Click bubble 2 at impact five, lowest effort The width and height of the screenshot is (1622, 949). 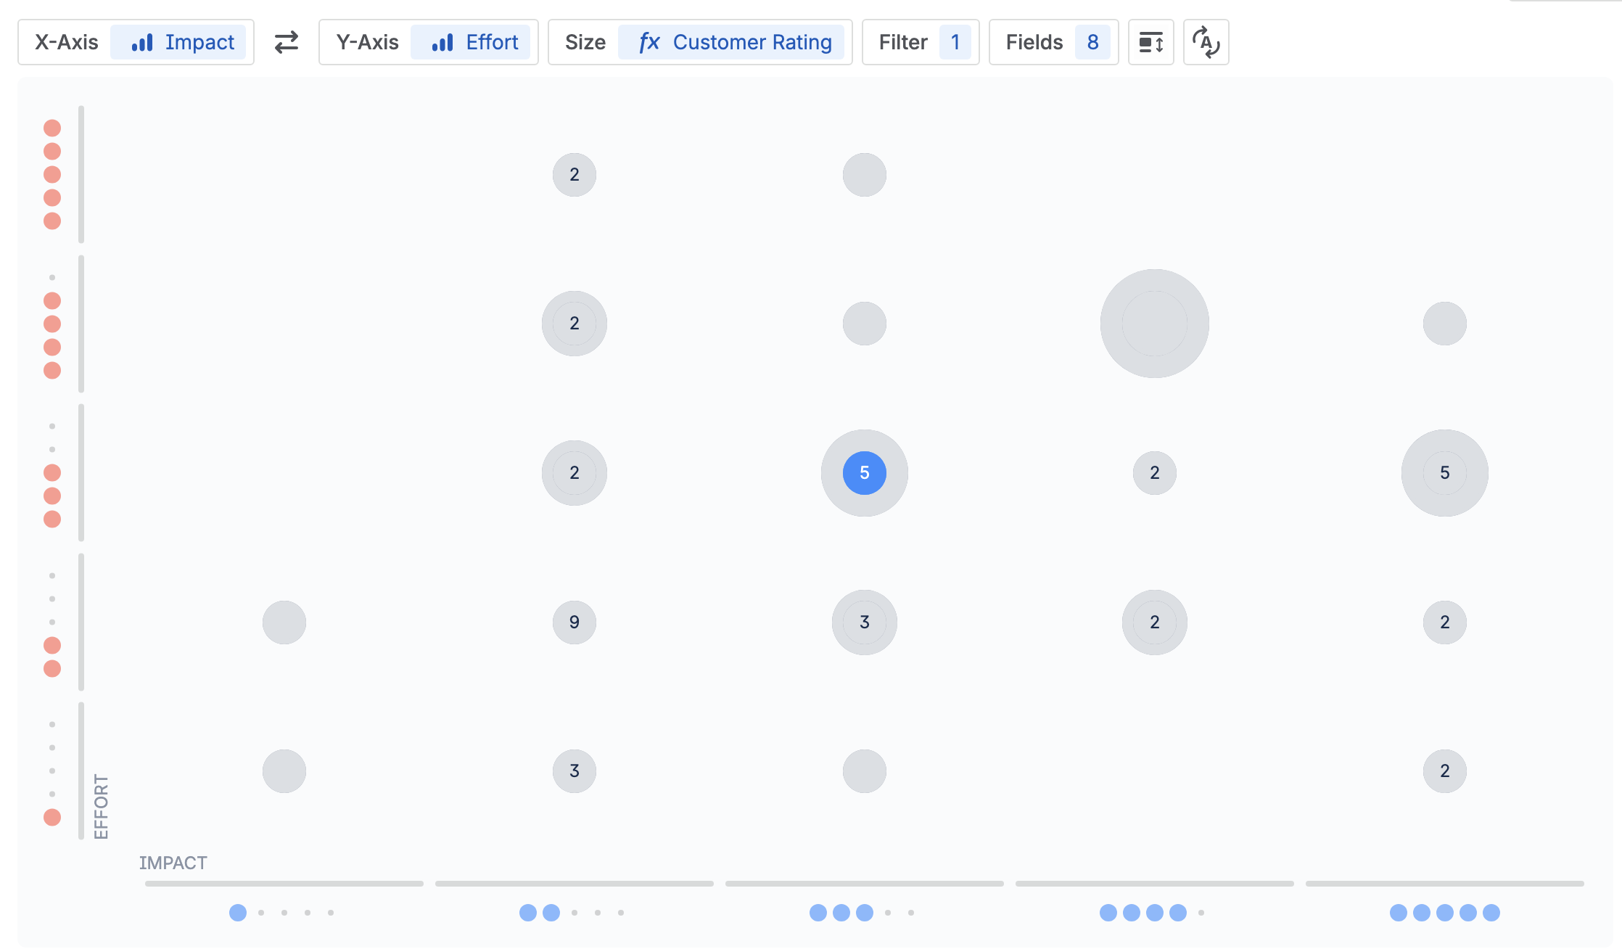tap(1445, 771)
